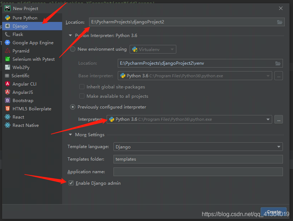
Task: Click the Selenium with Pytest icon
Action: click(x=8, y=59)
